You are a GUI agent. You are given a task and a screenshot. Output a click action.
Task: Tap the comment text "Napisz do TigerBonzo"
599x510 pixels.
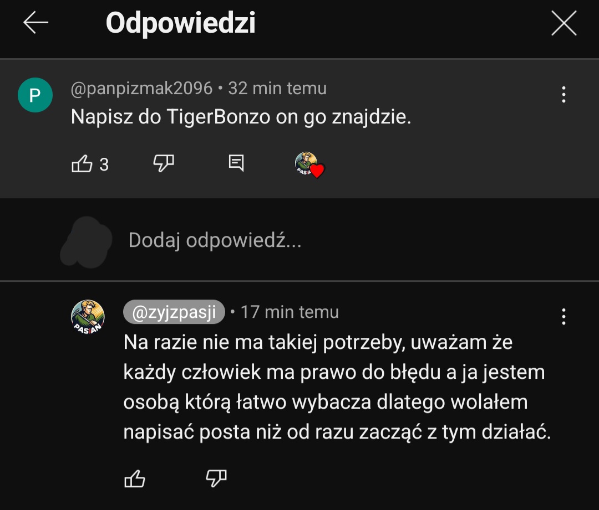point(241,117)
